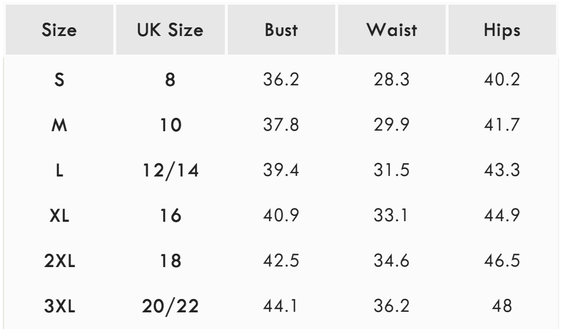The image size is (563, 335).
Task: Click hips value 43.3
Action: click(x=503, y=170)
